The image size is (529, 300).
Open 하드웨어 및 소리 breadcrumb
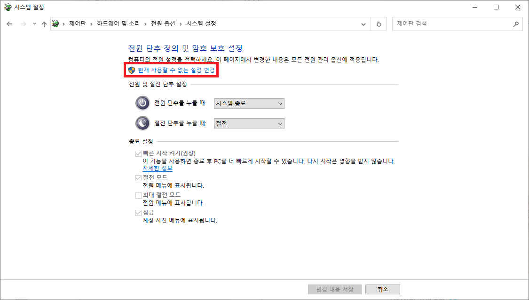coord(118,24)
